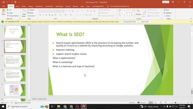Image resolution: width=193 pixels, height=109 pixels.
Task: Toggle Bold formatting
Action: point(40,15)
